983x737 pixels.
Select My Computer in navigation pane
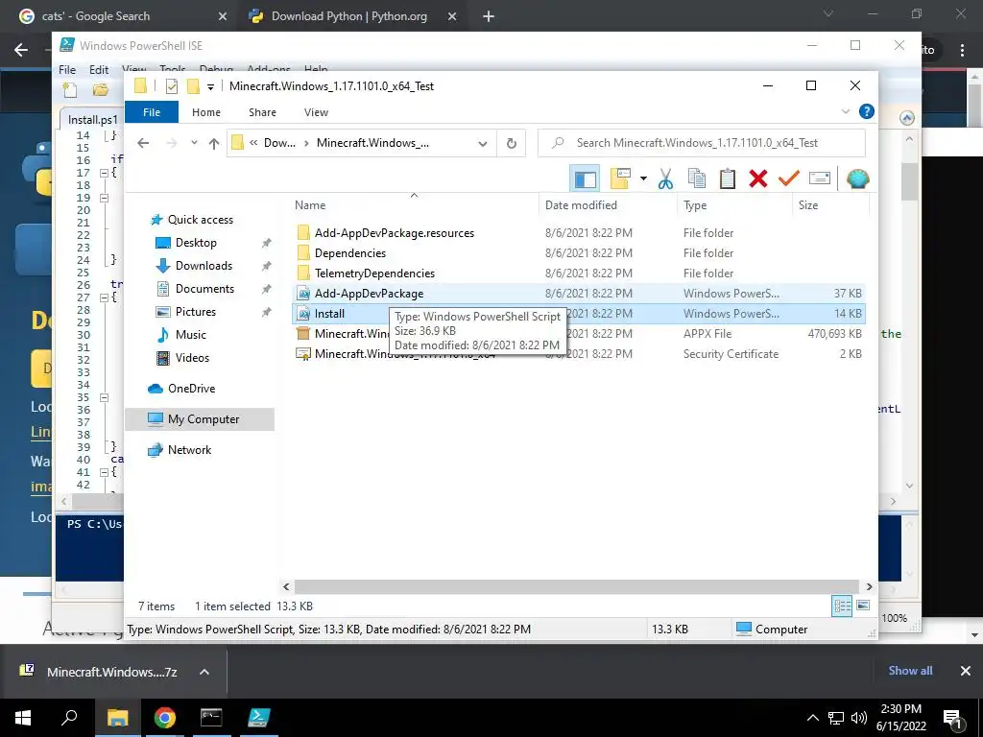(x=200, y=419)
